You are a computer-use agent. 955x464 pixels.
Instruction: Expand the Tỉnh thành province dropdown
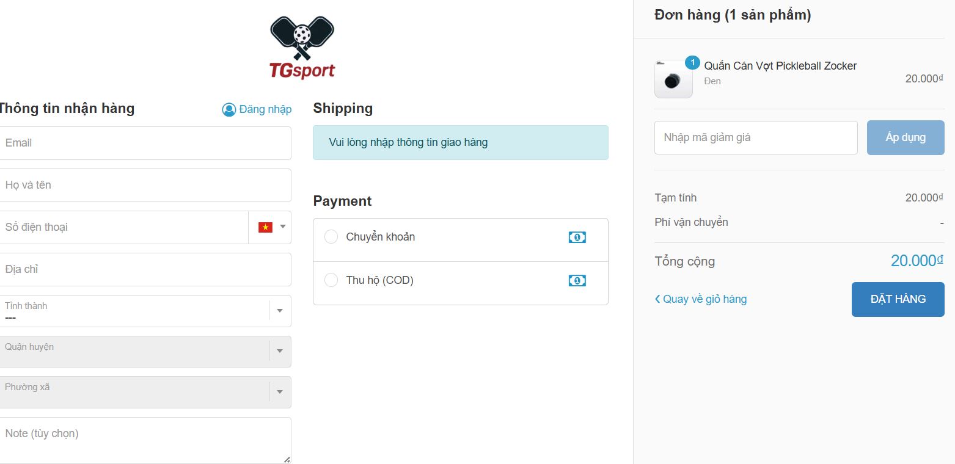[x=280, y=311]
